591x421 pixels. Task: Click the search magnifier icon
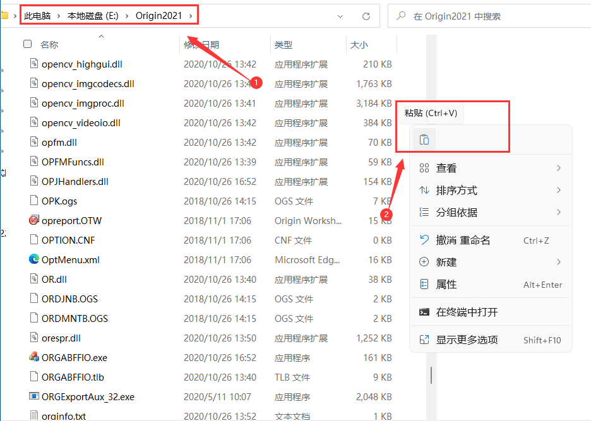[401, 16]
